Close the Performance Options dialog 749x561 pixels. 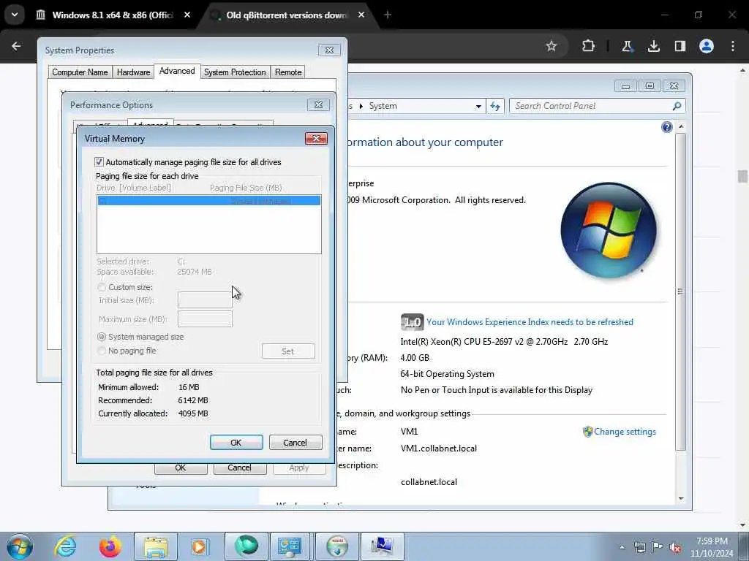pos(319,104)
